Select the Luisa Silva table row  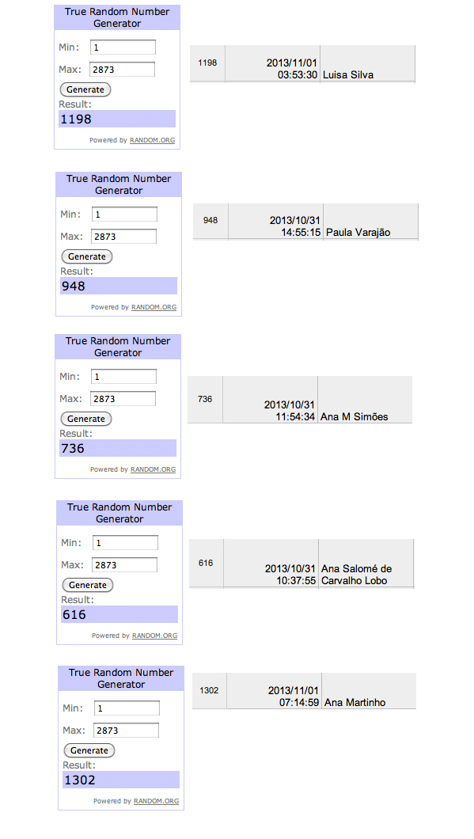coord(302,63)
